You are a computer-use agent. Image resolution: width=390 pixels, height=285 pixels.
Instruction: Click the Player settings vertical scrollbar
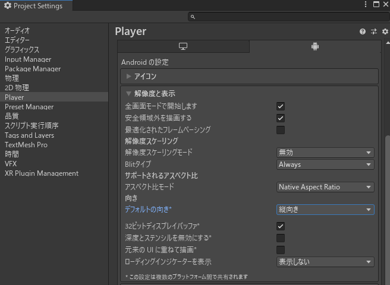[388, 210]
